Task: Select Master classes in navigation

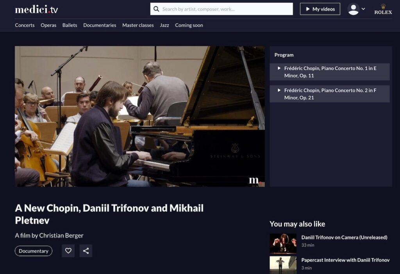Action: 138,25
